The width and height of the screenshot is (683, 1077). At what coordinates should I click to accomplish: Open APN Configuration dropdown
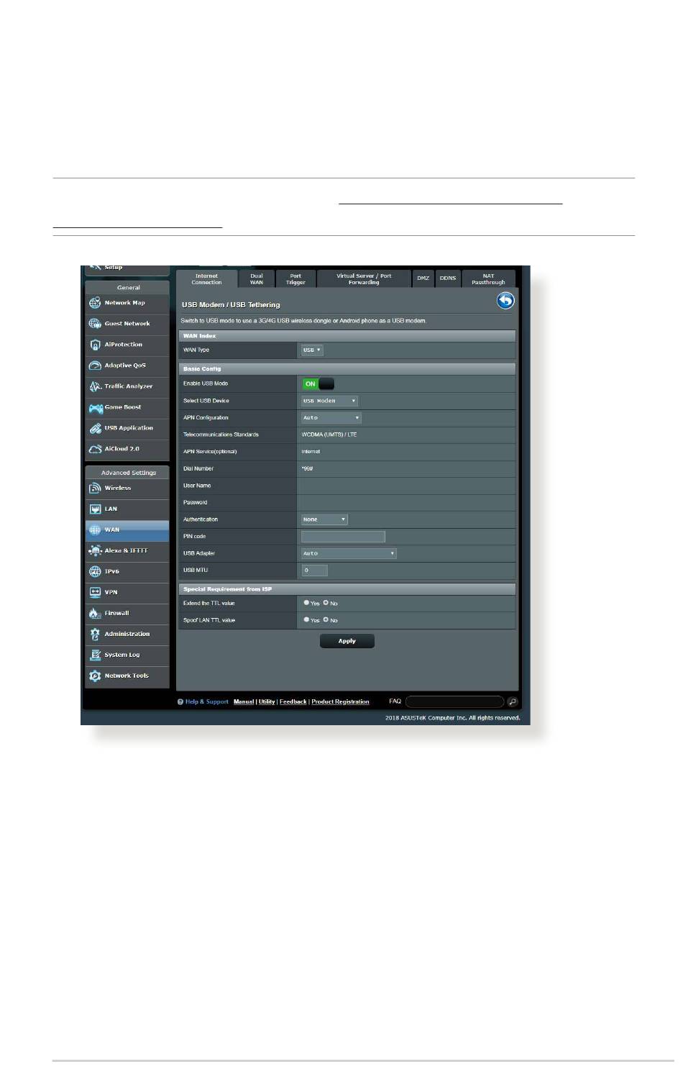pyautogui.click(x=331, y=418)
